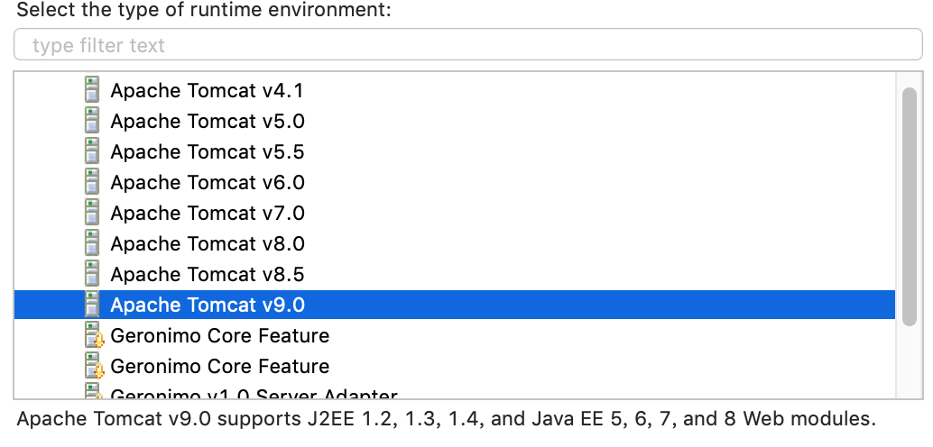Click the Apache Tomcat v7.0 server icon
The height and width of the screenshot is (447, 933).
click(x=92, y=213)
